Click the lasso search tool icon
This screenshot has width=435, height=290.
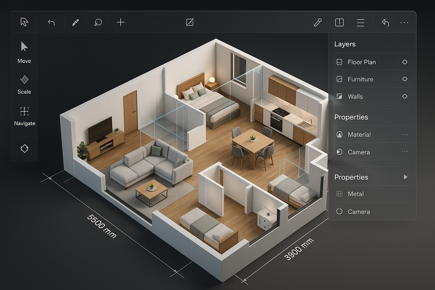point(98,22)
